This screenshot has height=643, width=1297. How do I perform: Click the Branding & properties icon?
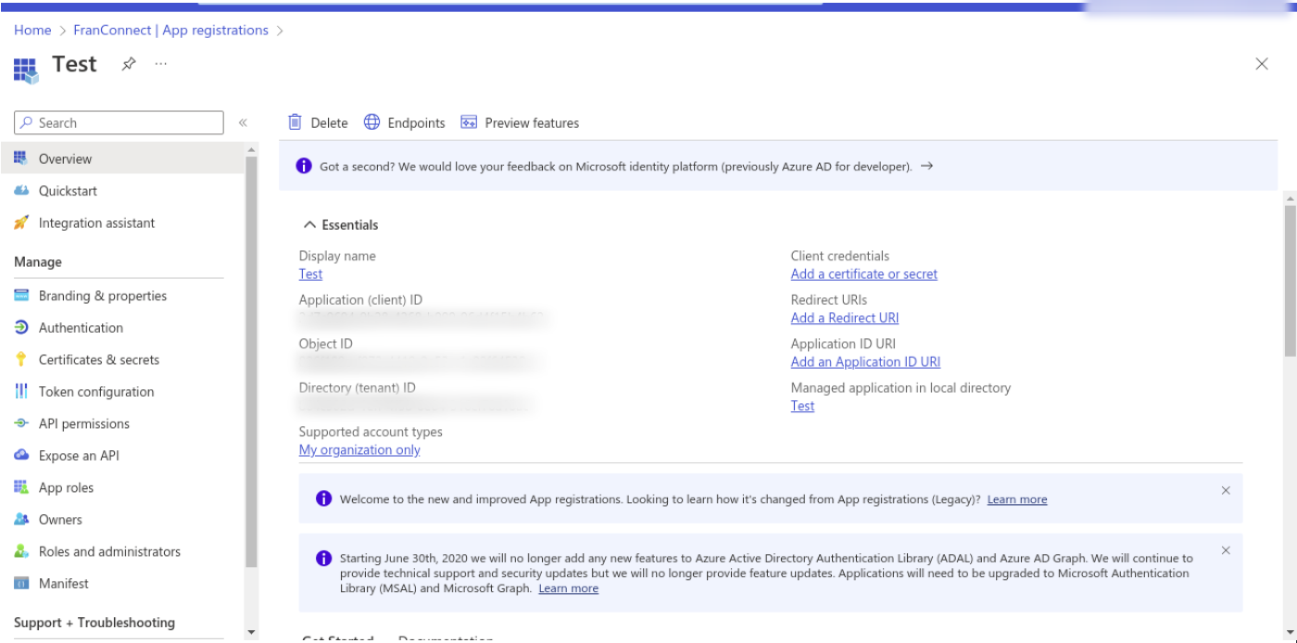tap(21, 296)
